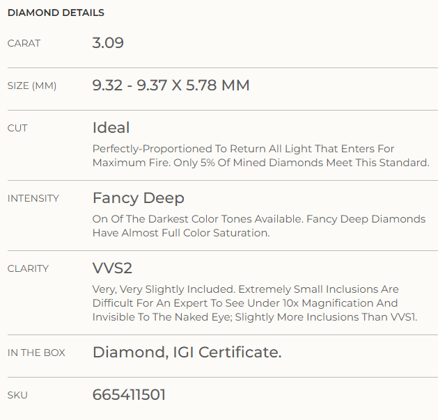438x420 pixels.
Task: Click the Diamond, IGI Certificate text
Action: point(187,353)
